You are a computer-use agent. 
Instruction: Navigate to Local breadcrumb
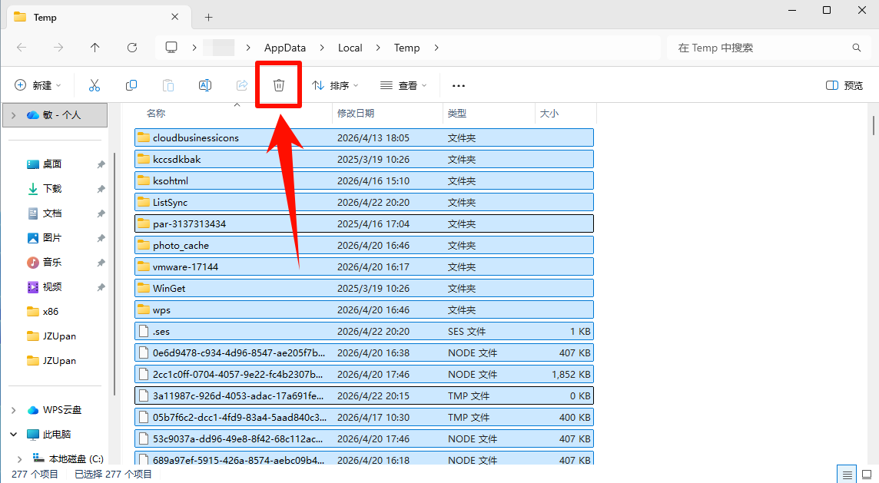click(350, 48)
